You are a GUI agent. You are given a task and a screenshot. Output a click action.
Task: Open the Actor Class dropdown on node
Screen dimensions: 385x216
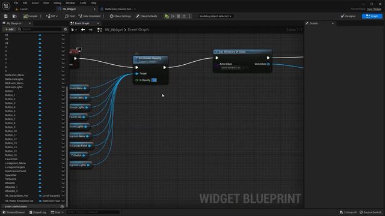[x=230, y=68]
